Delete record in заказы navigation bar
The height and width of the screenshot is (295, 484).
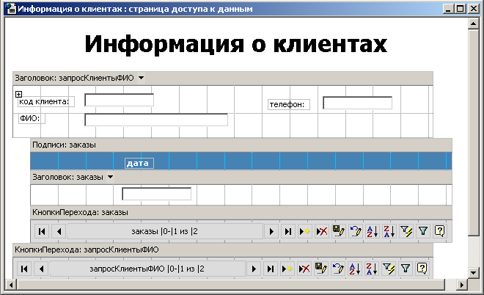322,231
